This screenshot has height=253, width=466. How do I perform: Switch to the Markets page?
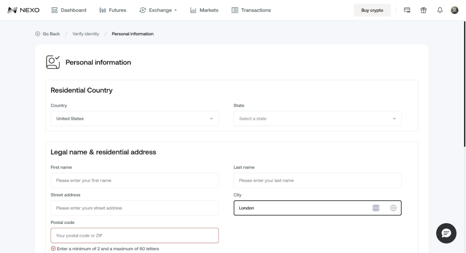point(204,10)
